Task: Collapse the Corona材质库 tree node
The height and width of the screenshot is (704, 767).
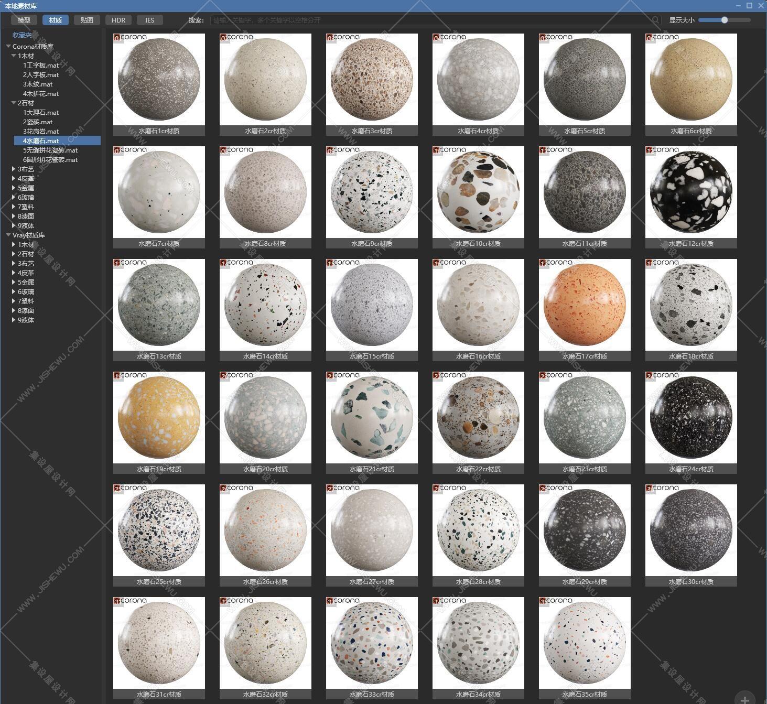Action: [x=8, y=47]
